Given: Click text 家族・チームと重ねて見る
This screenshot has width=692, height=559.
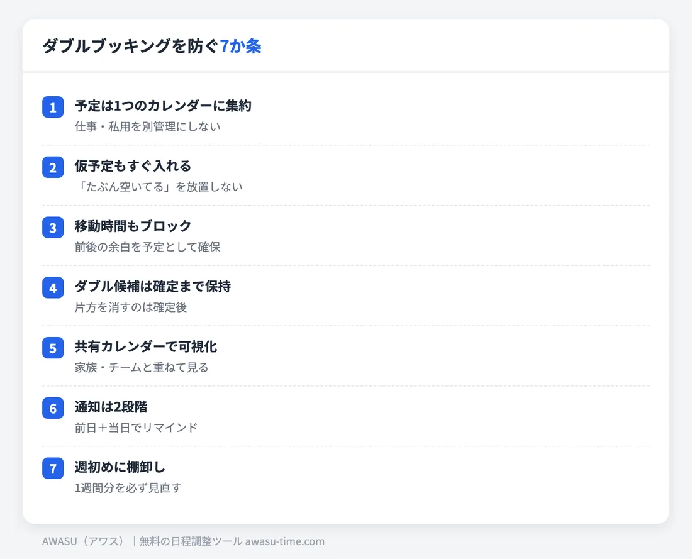Looking at the screenshot, I should (142, 367).
